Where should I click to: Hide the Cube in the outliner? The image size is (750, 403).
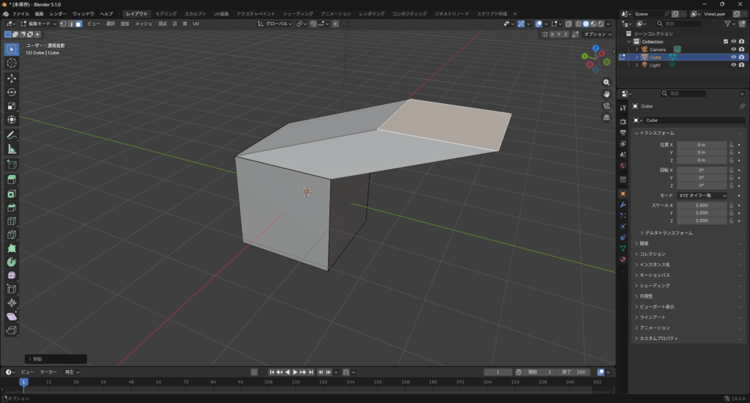click(733, 57)
